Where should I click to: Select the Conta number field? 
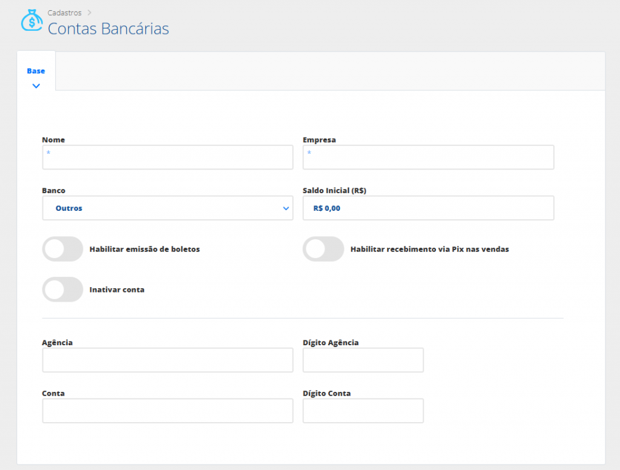tap(168, 411)
